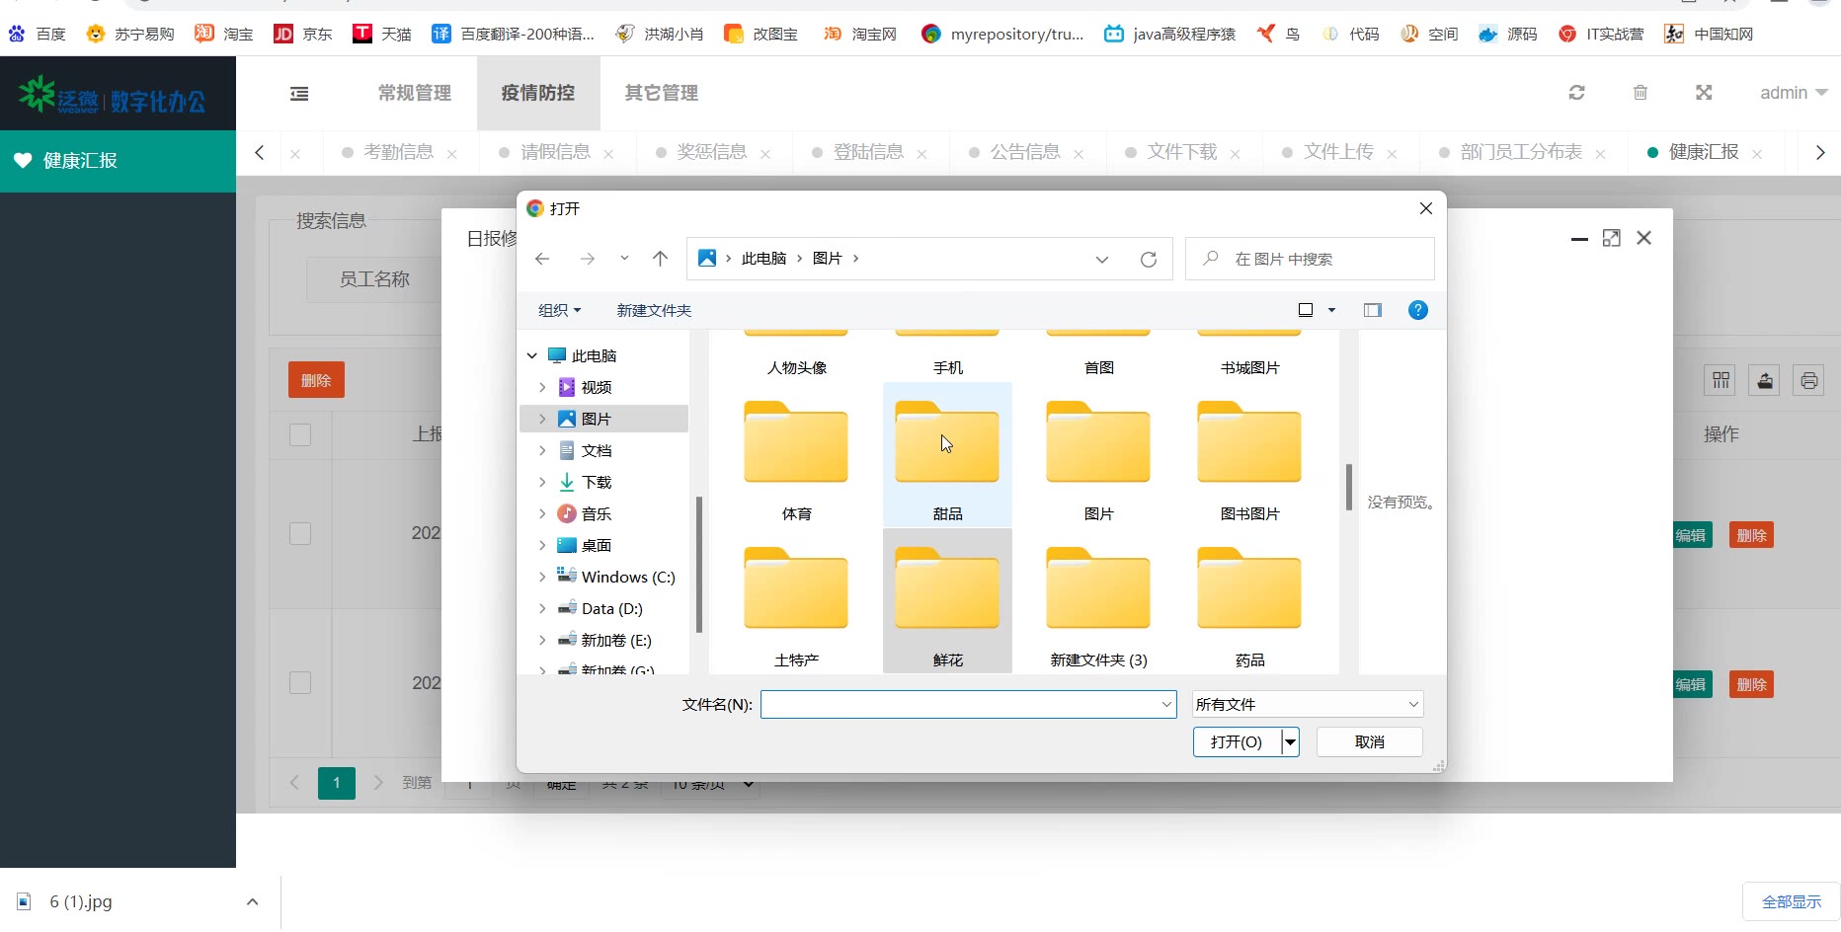Expand the 视频 tree node

tap(542, 387)
